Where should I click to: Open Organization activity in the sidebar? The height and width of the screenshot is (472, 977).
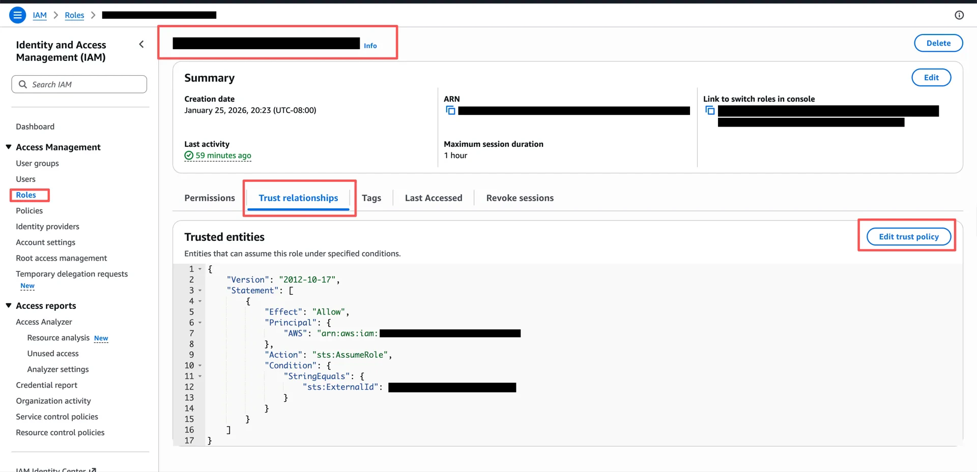pyautogui.click(x=53, y=401)
